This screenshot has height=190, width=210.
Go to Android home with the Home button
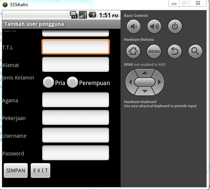click(133, 52)
